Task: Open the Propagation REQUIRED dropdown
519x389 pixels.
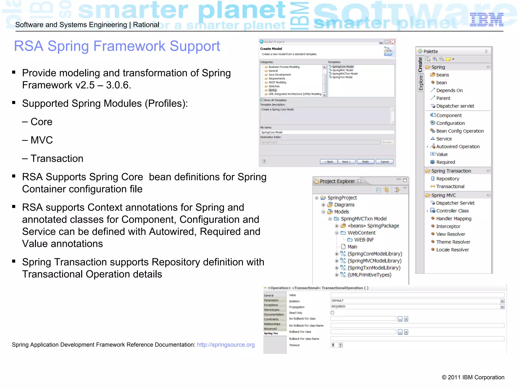Action: coord(502,307)
